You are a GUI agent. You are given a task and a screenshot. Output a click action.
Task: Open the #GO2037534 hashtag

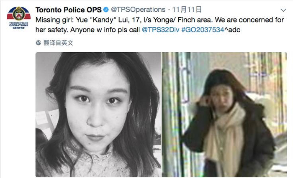[203, 30]
